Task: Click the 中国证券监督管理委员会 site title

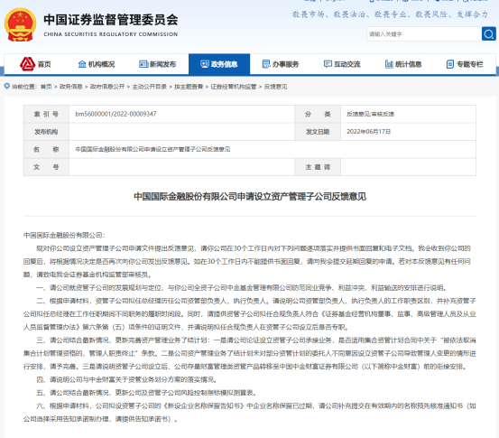Action: pos(111,20)
